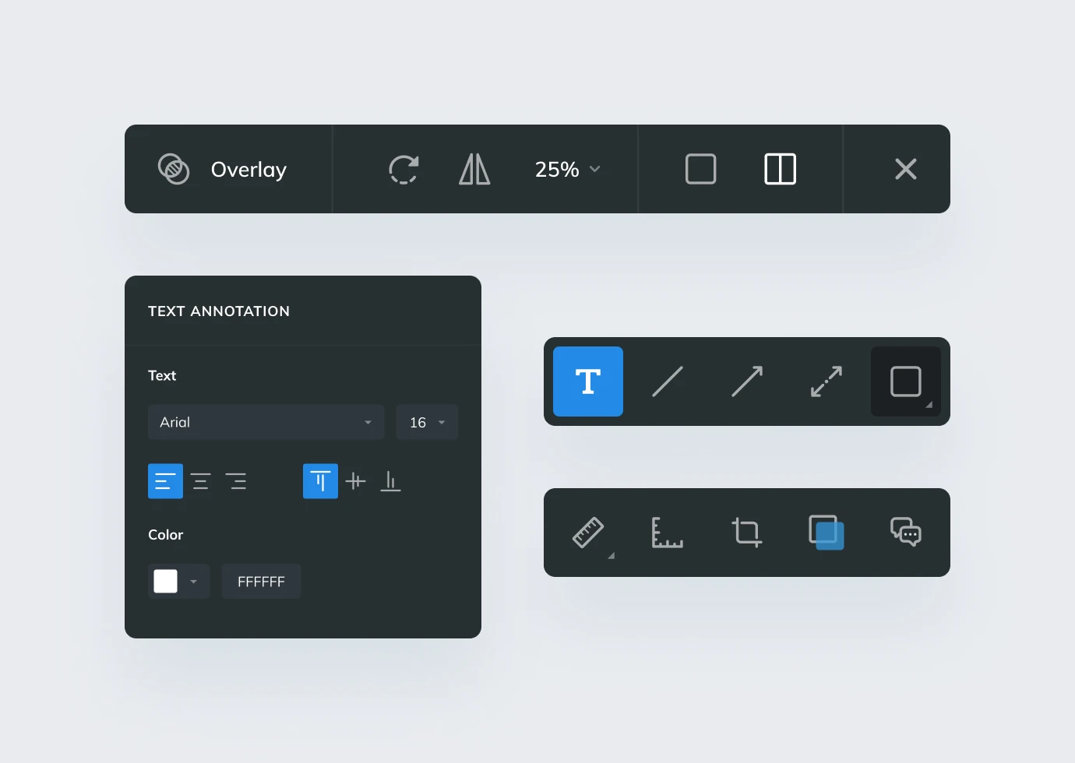Click the Crop tool icon
The width and height of the screenshot is (1075, 763).
coord(746,533)
